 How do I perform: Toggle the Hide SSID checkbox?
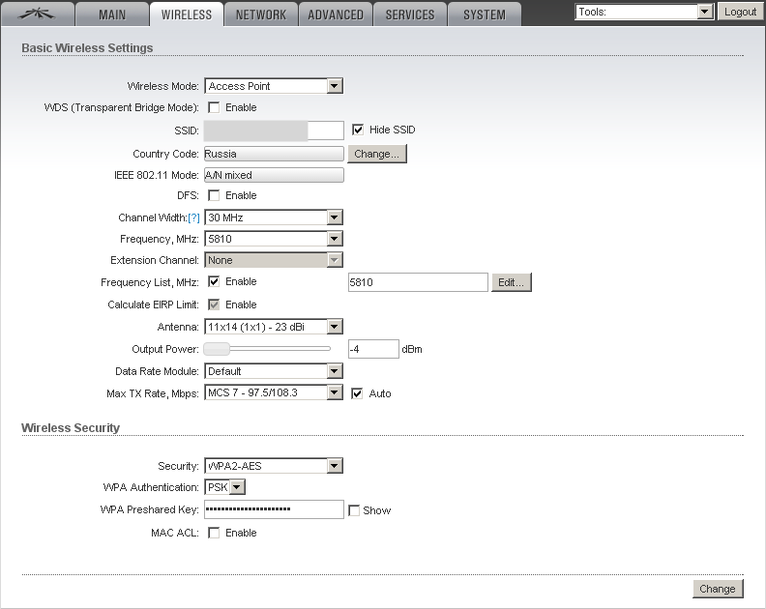tap(357, 130)
